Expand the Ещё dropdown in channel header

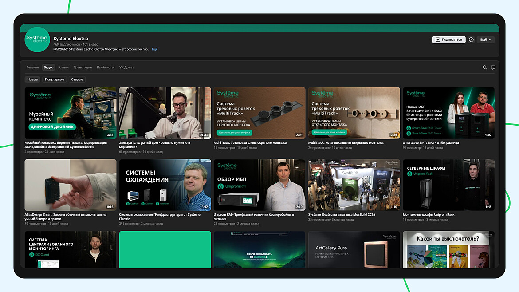(x=486, y=40)
